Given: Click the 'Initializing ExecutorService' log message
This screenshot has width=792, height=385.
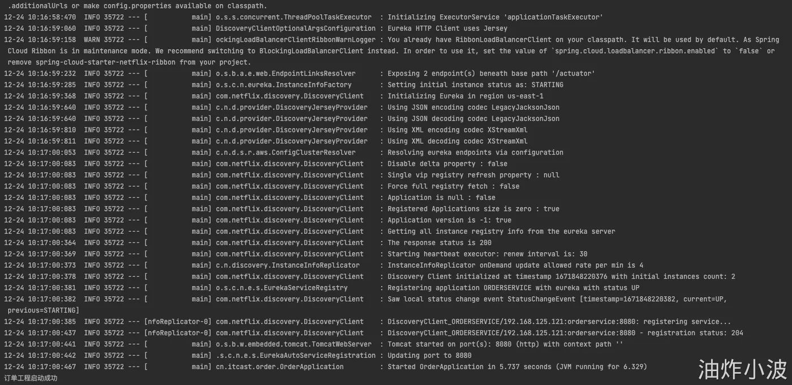Looking at the screenshot, I should [494, 17].
